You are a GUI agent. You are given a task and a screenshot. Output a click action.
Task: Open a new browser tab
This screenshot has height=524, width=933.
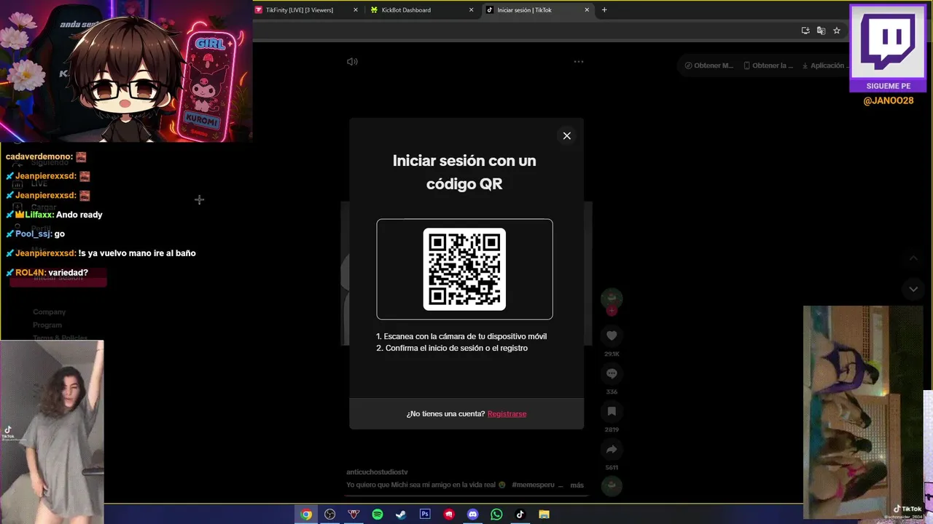point(604,10)
